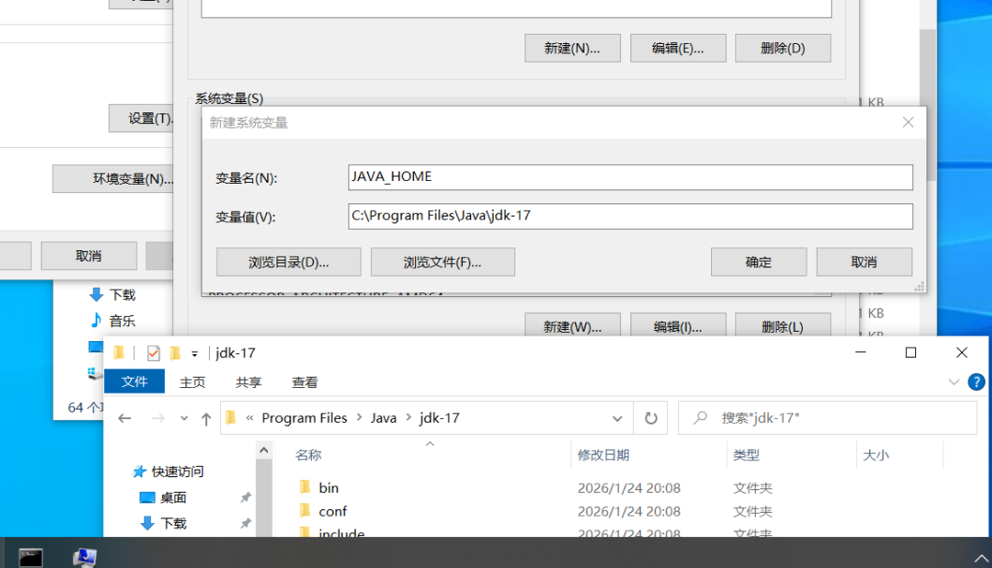The height and width of the screenshot is (568, 992).
Task: Refresh the jdk-17 folder view
Action: [650, 418]
